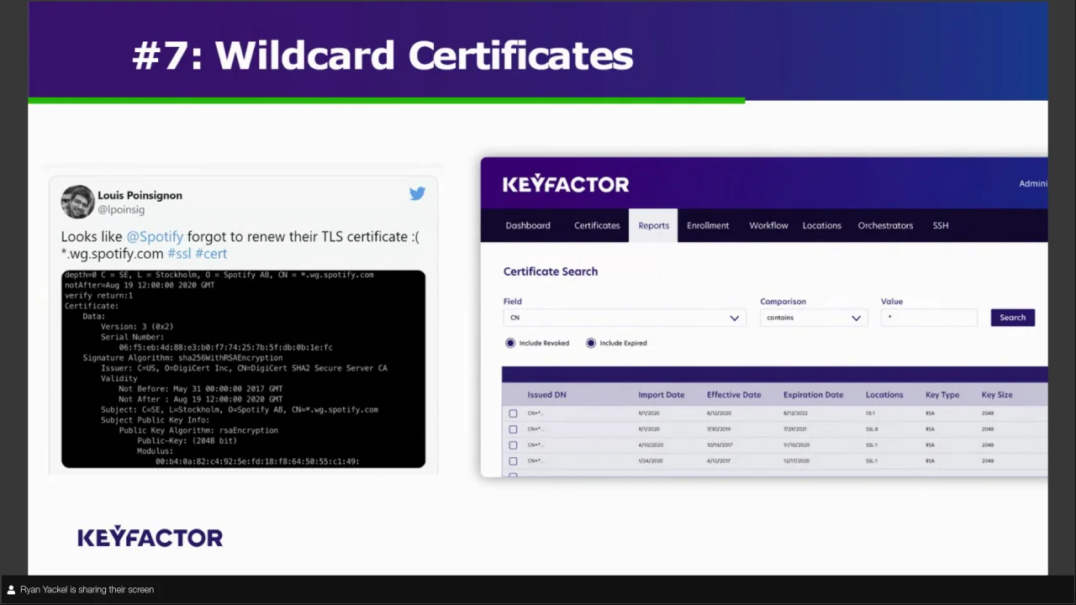The height and width of the screenshot is (605, 1076).
Task: Toggle the Include Revoked radio button
Action: click(x=510, y=343)
